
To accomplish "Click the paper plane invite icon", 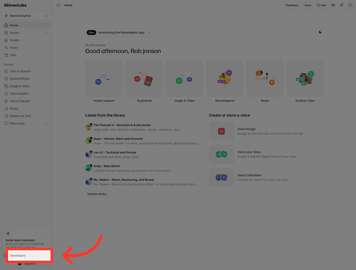I will click(8, 233).
